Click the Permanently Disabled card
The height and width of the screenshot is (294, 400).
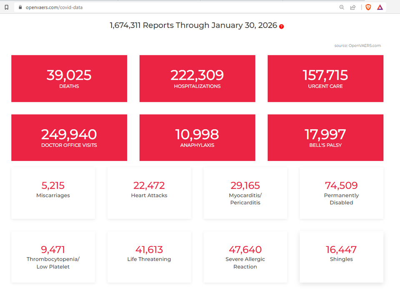[x=341, y=193]
